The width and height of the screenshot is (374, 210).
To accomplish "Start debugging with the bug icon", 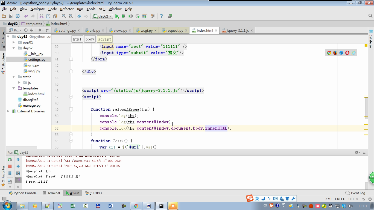I will 124,16.
